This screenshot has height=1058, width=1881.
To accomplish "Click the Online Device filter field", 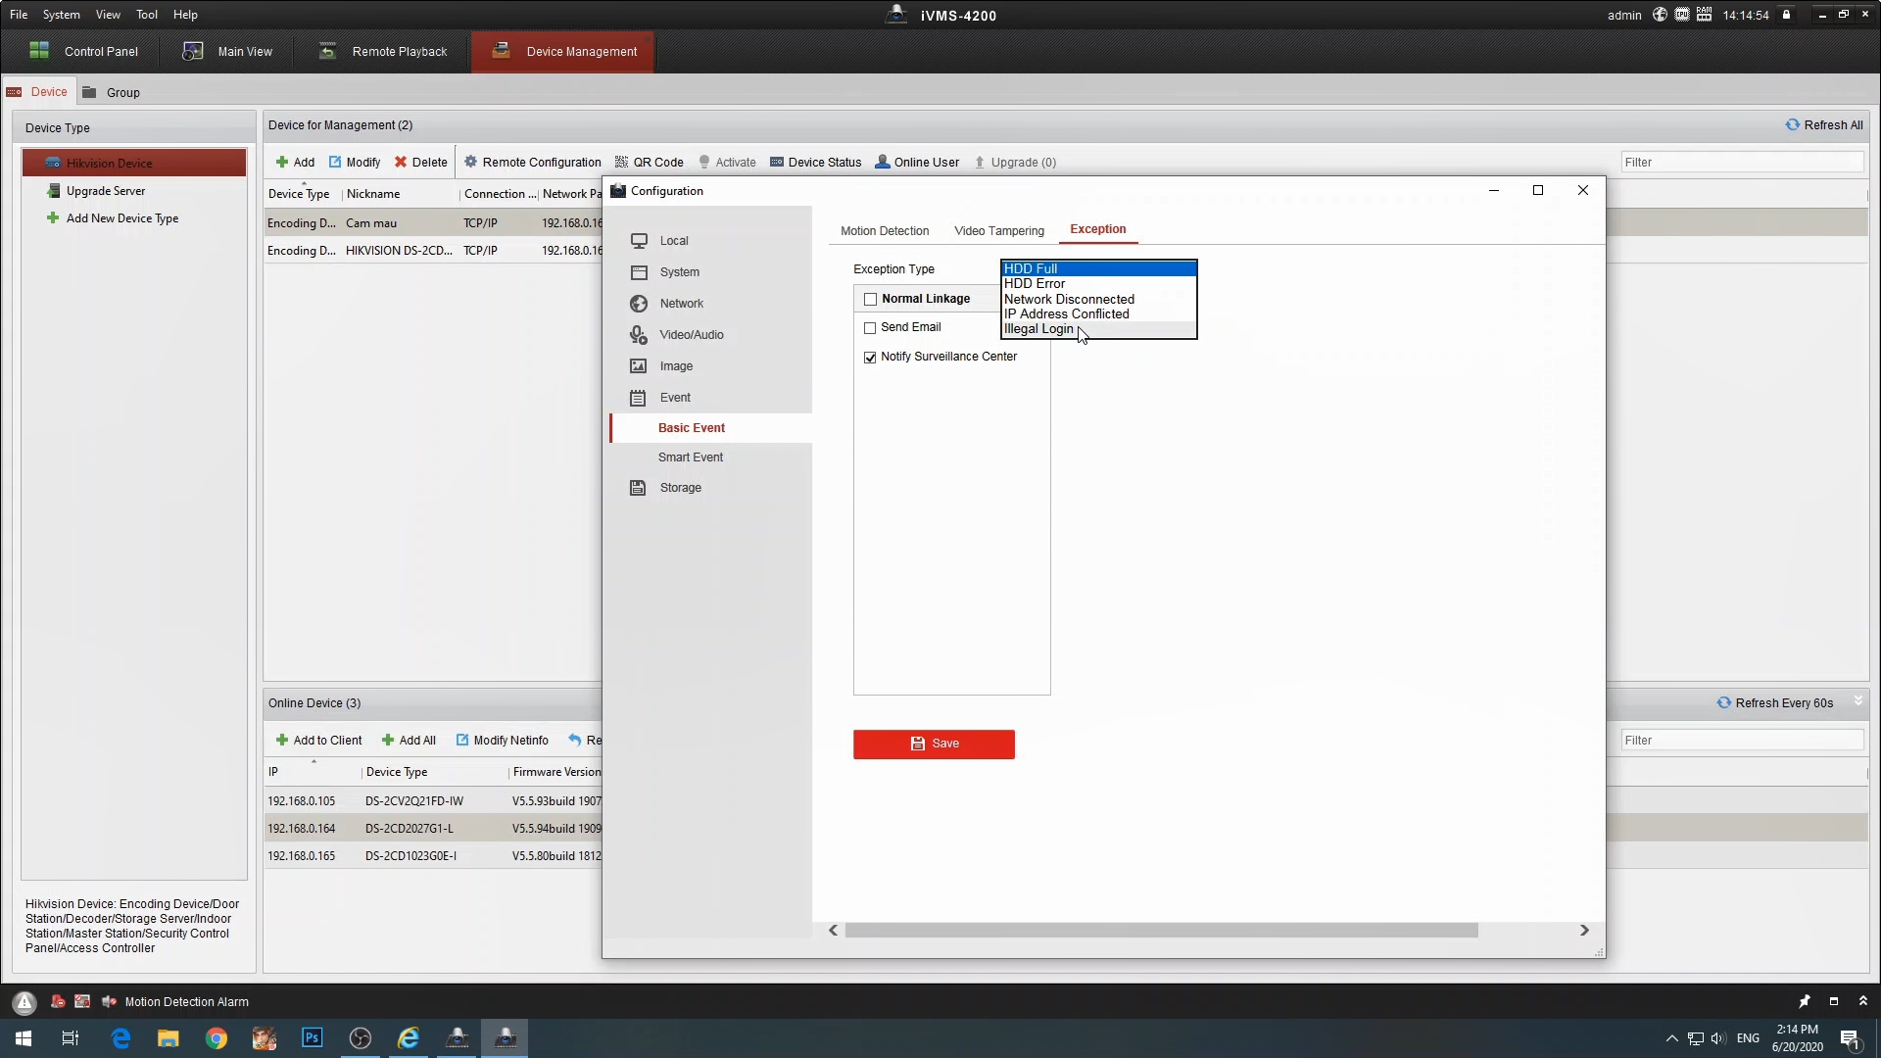I will [x=1742, y=741].
